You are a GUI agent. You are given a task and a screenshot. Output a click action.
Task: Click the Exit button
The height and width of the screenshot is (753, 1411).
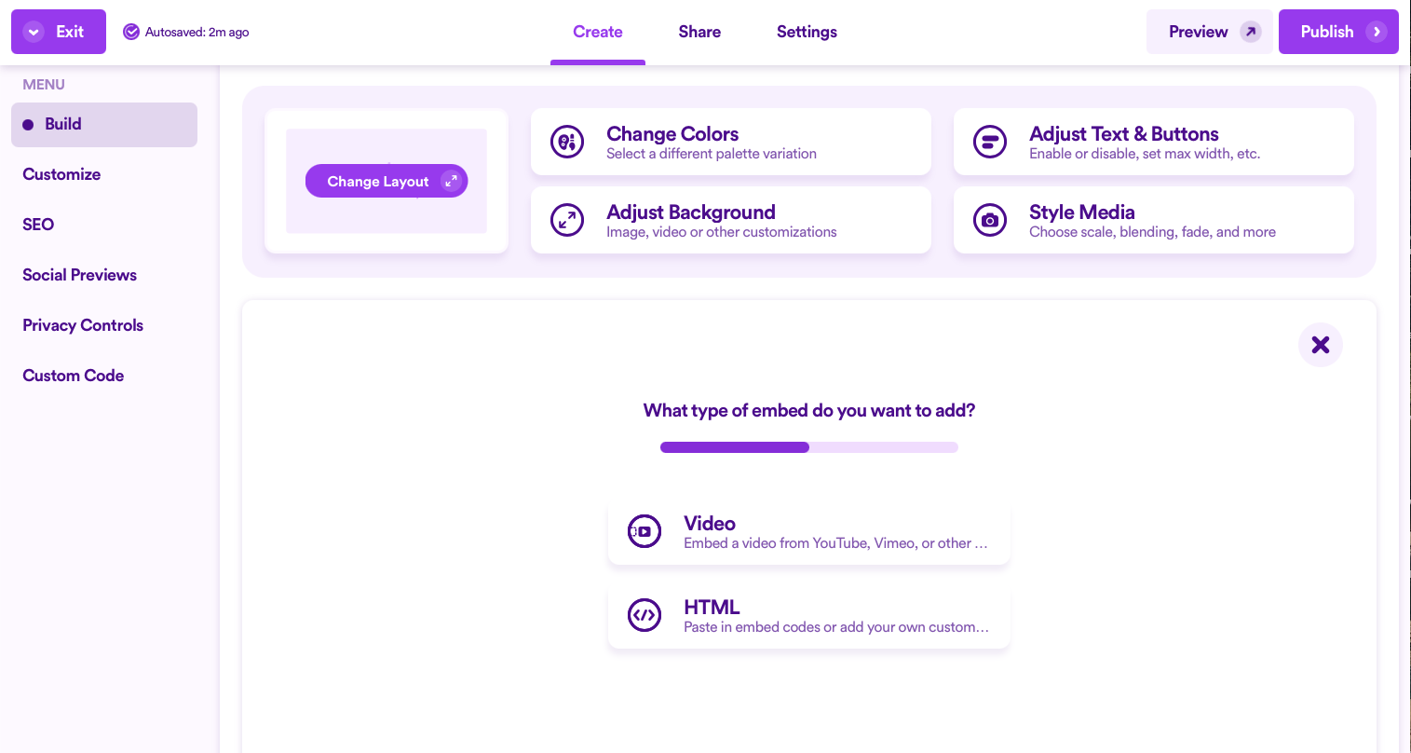click(x=59, y=32)
